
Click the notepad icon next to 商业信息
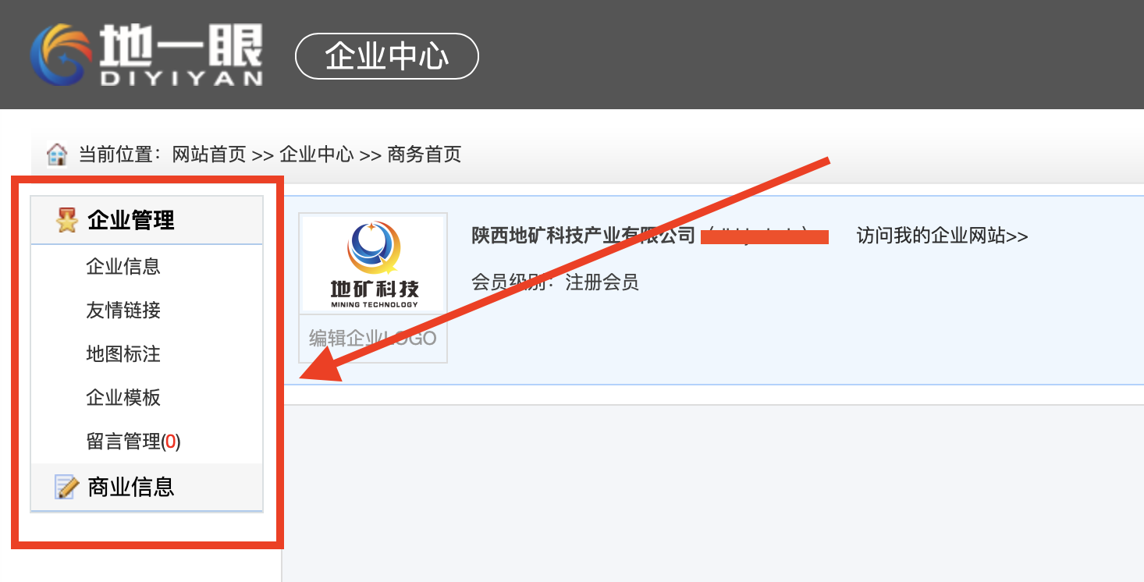67,488
